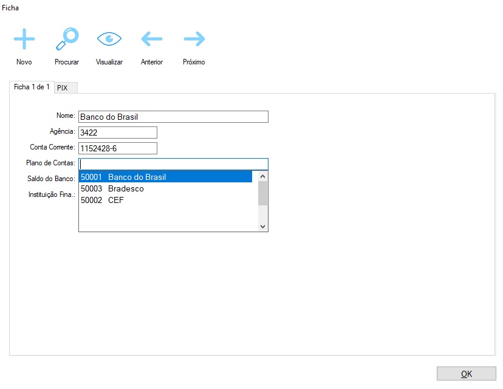
Task: Click the Novo plus icon
Action: [x=24, y=40]
